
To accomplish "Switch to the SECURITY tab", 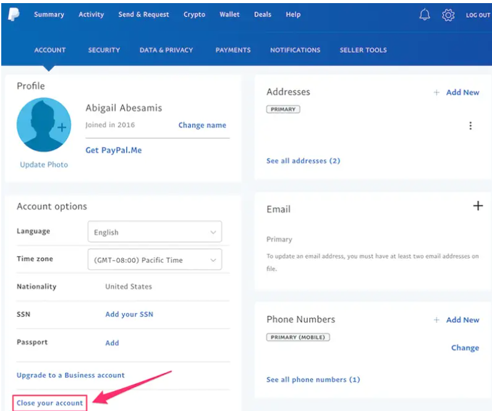I will tap(104, 50).
